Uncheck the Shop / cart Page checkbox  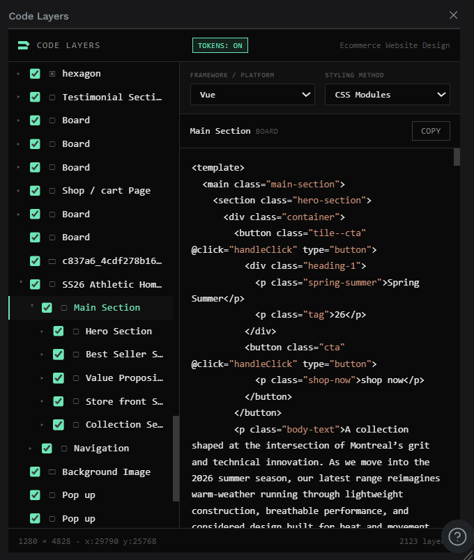click(35, 191)
